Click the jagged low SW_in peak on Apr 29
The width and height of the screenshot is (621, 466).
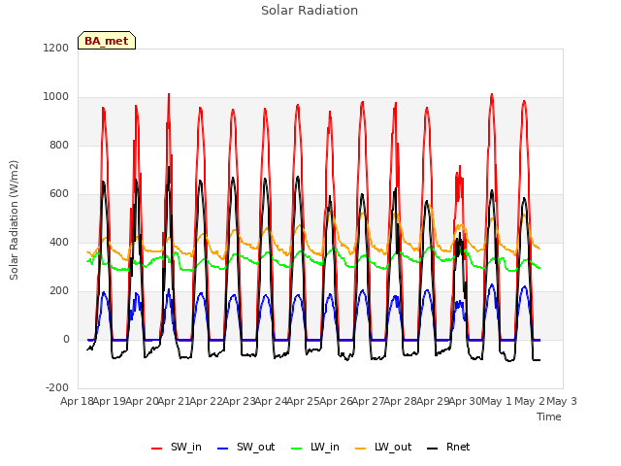coord(459,166)
